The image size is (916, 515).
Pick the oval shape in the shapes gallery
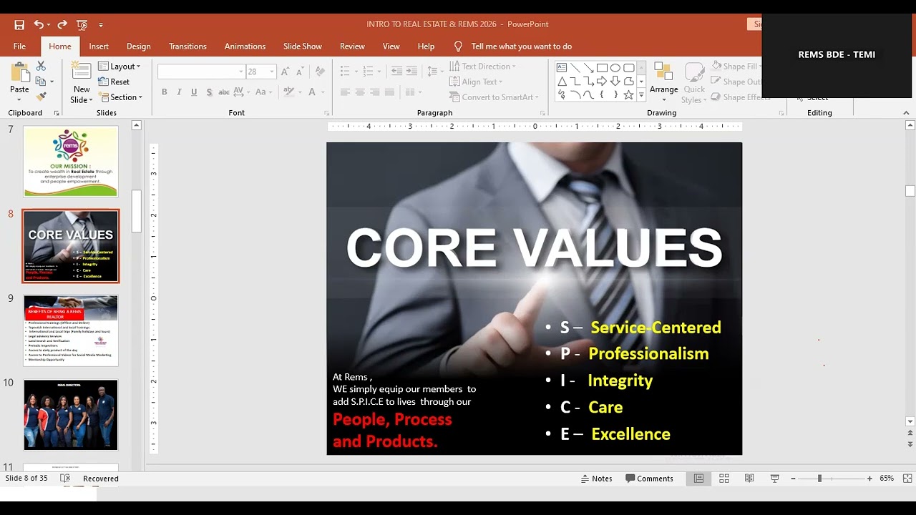615,68
